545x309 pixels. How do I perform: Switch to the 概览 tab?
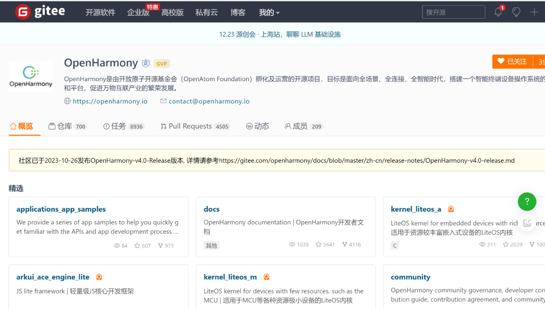coord(22,126)
